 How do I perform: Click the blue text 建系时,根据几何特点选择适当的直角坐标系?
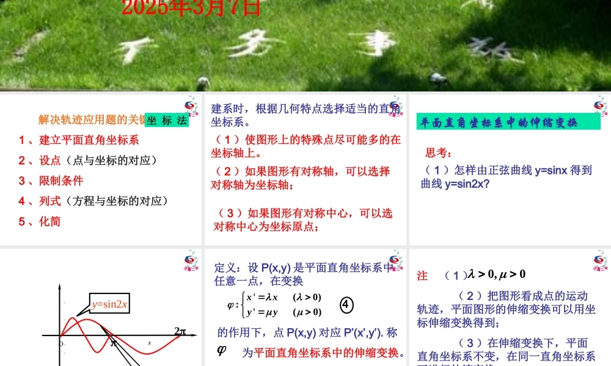tap(305, 115)
